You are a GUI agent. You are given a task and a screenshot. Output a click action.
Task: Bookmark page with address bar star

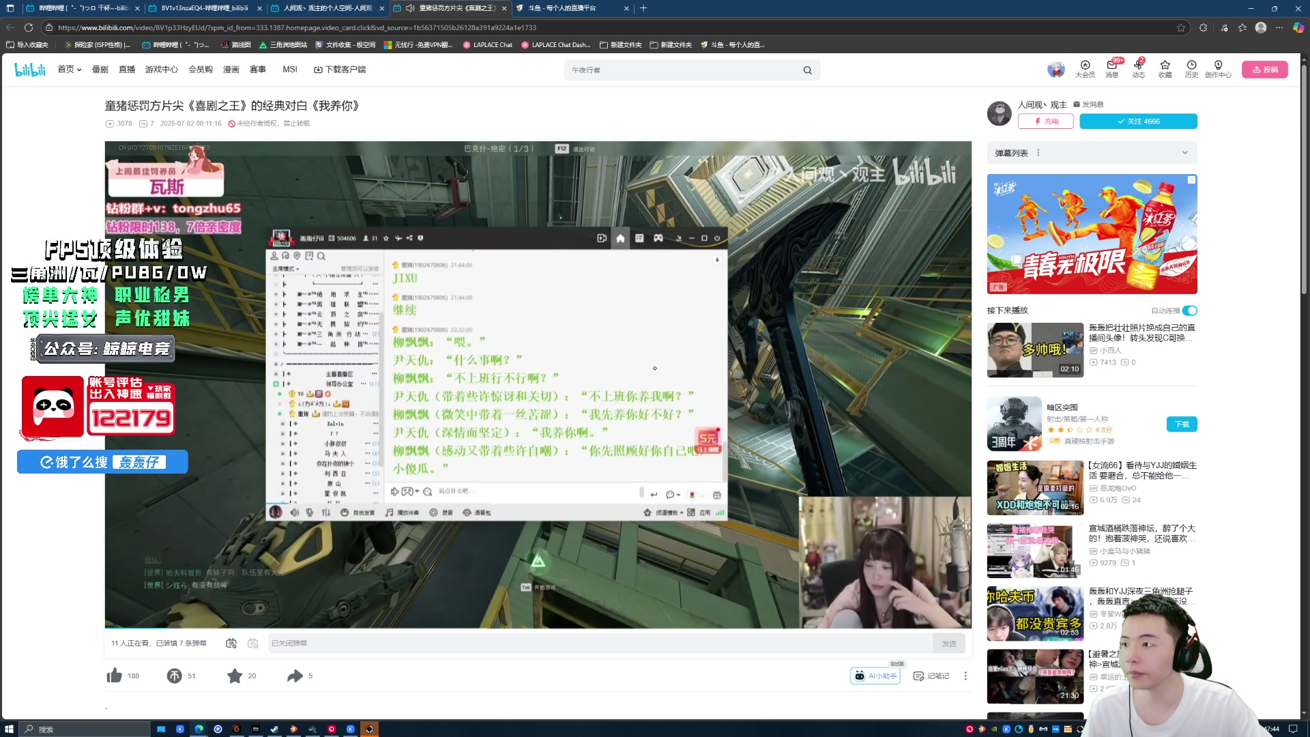point(1181,27)
